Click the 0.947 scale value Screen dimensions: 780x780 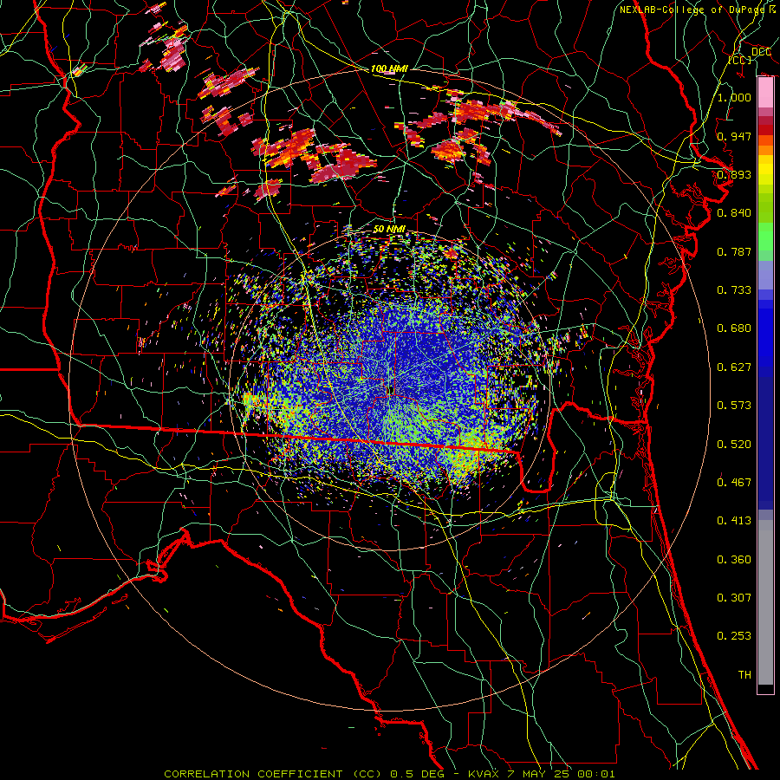pyautogui.click(x=734, y=136)
